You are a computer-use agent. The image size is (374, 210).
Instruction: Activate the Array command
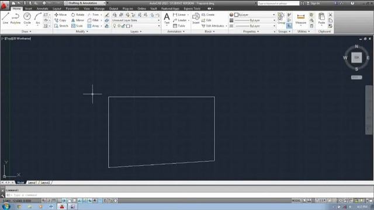(93, 26)
